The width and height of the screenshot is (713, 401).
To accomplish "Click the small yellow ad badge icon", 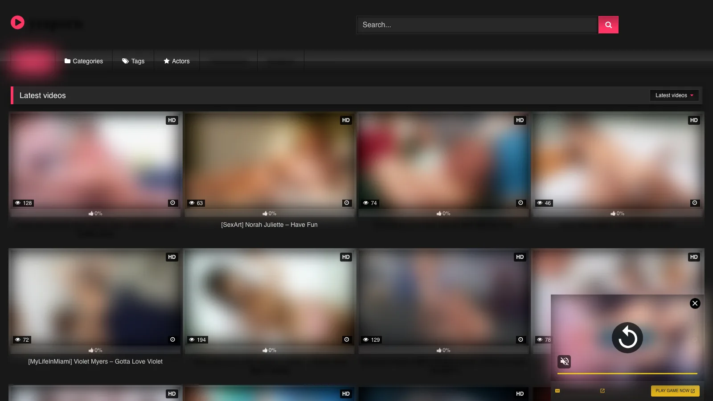I will pyautogui.click(x=557, y=391).
